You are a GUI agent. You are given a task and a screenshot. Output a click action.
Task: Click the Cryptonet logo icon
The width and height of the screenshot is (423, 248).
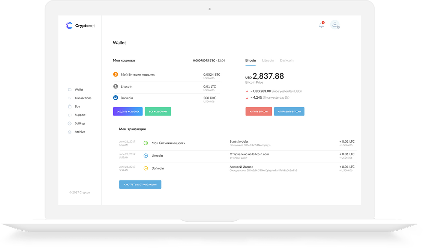point(69,25)
